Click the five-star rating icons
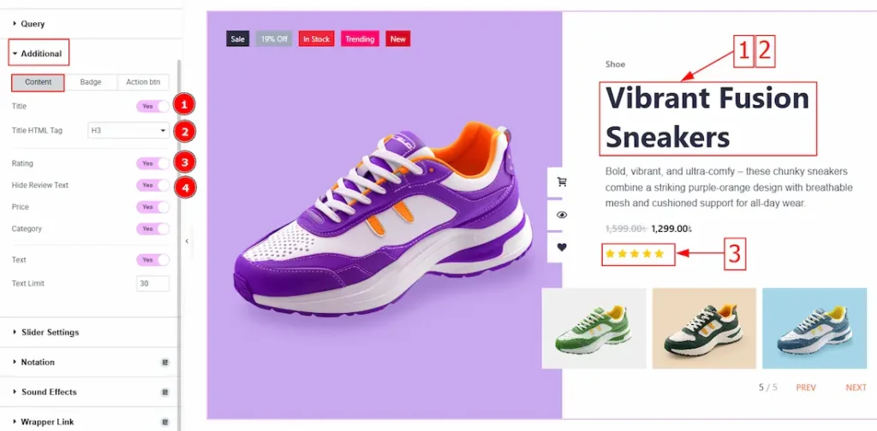Viewport: 877px width, 431px height. click(x=635, y=254)
